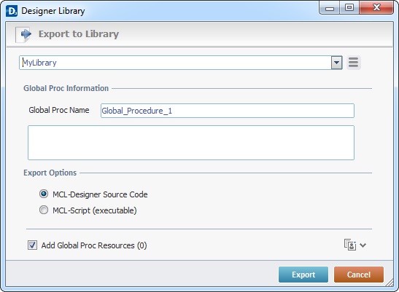399x292 pixels.
Task: Uncheck Add Global Proc Resources checkbox
Action: coord(32,245)
